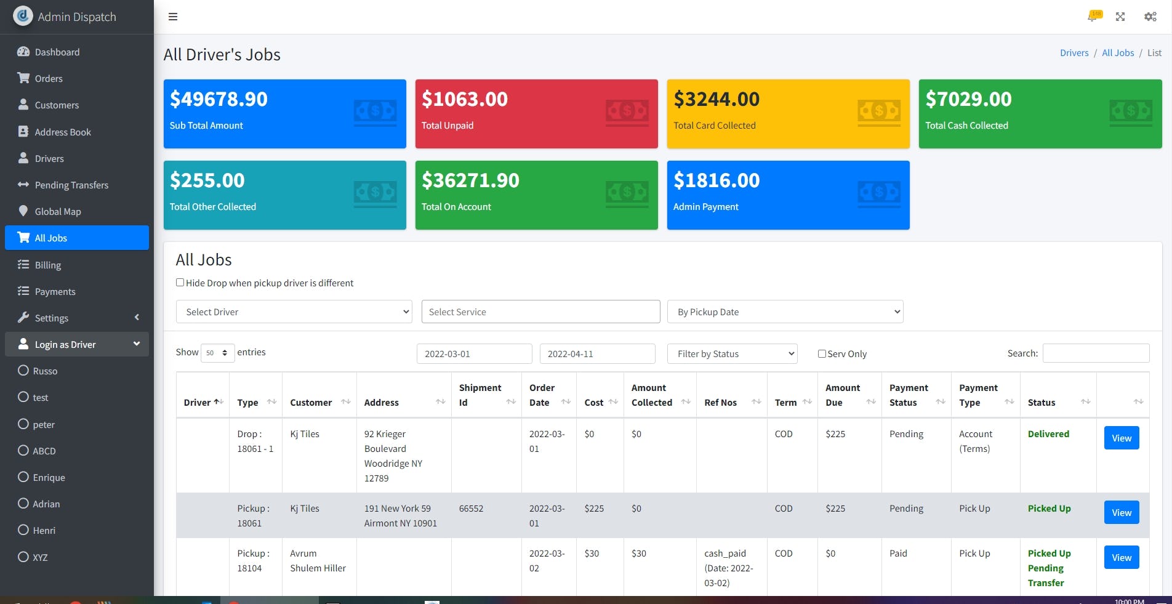The width and height of the screenshot is (1172, 604).
Task: Open the Filter by Status dropdown
Action: click(732, 353)
